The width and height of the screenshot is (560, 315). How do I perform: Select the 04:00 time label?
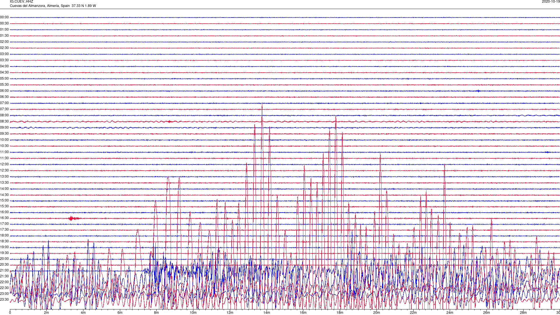pos(4,66)
